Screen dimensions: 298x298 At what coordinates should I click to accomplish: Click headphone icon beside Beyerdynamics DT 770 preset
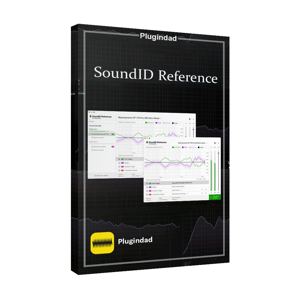pos(92,134)
